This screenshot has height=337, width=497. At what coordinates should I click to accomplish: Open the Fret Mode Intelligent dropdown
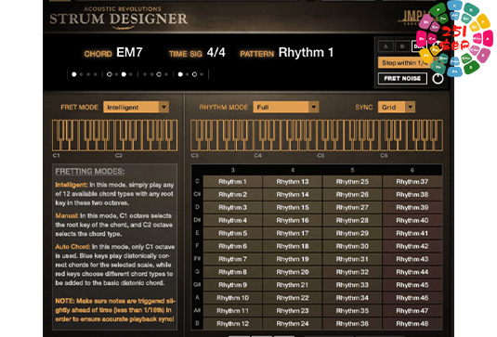[x=136, y=107]
